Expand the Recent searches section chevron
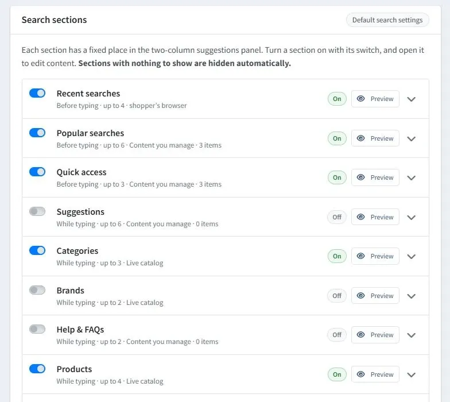Screen dimensions: 450x402 (x=411, y=99)
